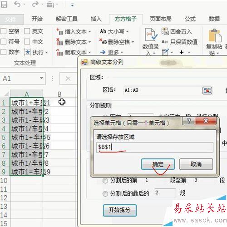Click the 只保留数值 Abc icon
The width and height of the screenshot is (227, 227).
[x=165, y=42]
